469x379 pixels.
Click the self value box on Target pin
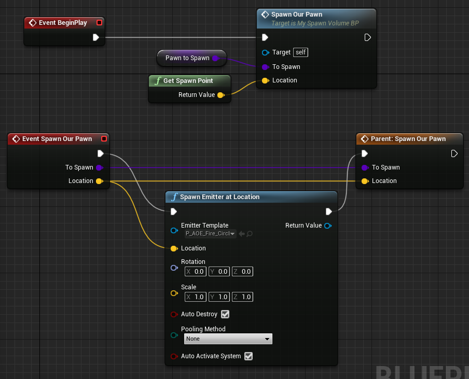point(300,52)
